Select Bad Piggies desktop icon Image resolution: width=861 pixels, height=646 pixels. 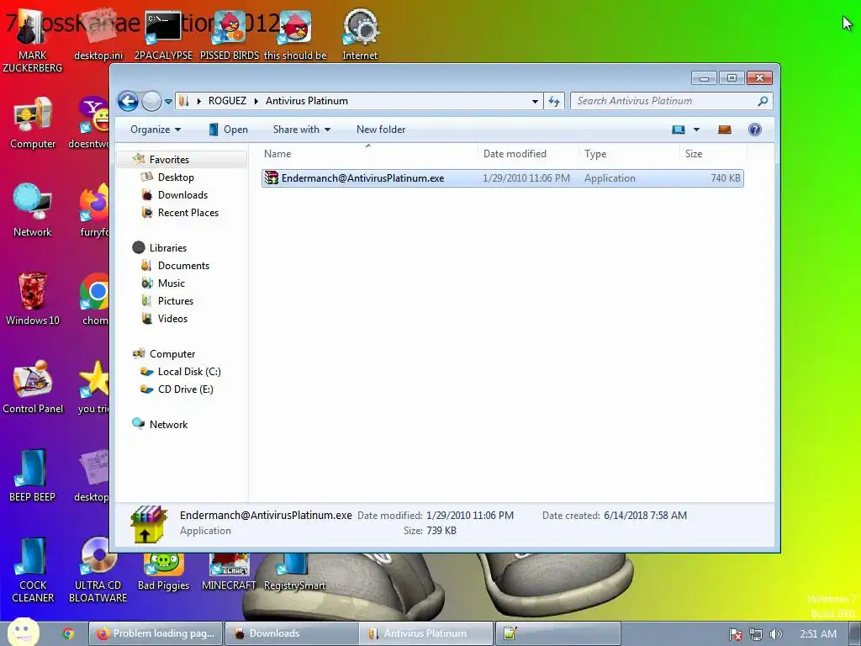coord(164,571)
